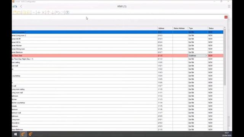This screenshot has width=244, height=137.
Task: Click the plus add toolbar icon
Action: click(39, 13)
